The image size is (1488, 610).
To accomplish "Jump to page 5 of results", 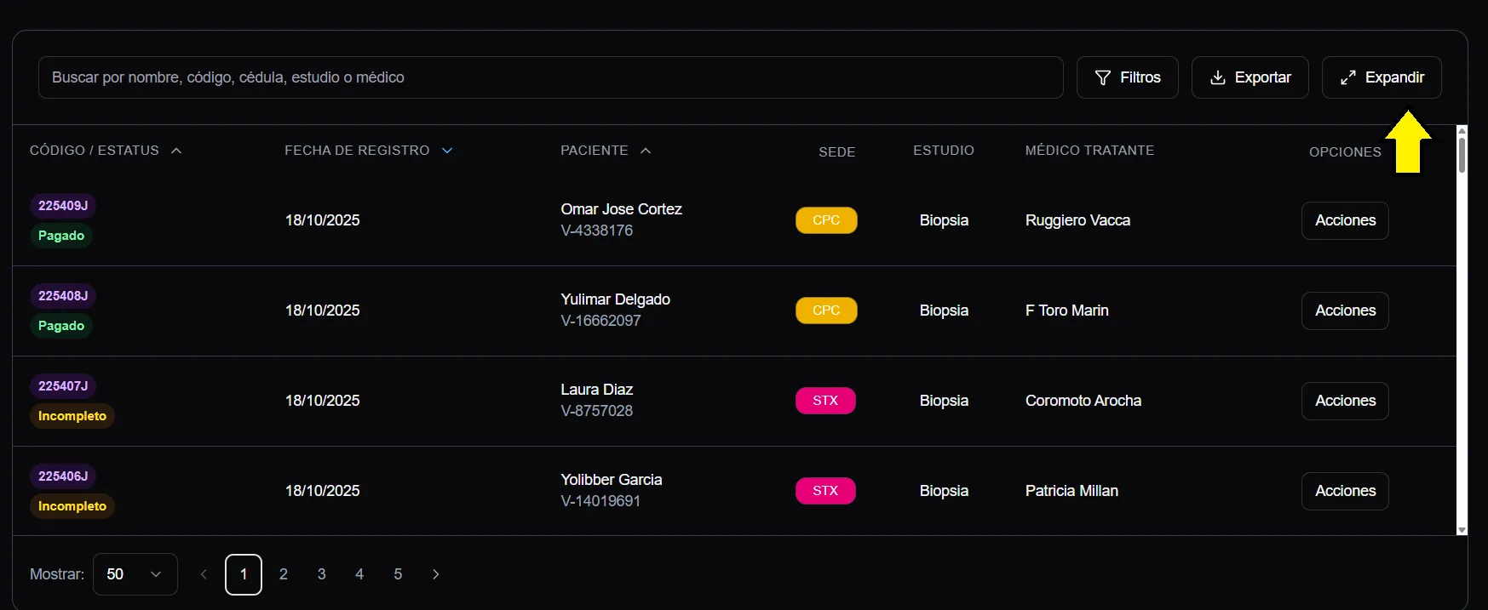I will pos(398,574).
